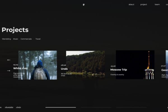Click the 05.05 date label
This screenshot has height=112, width=168.
click(16, 65)
